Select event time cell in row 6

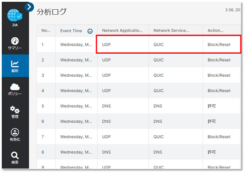[76, 122]
